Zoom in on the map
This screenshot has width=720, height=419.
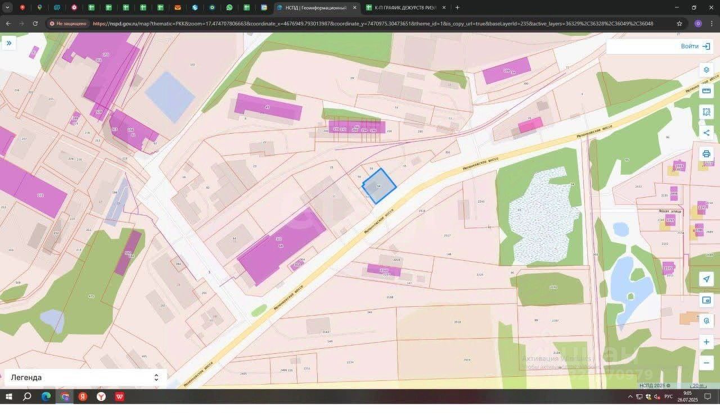(706, 342)
